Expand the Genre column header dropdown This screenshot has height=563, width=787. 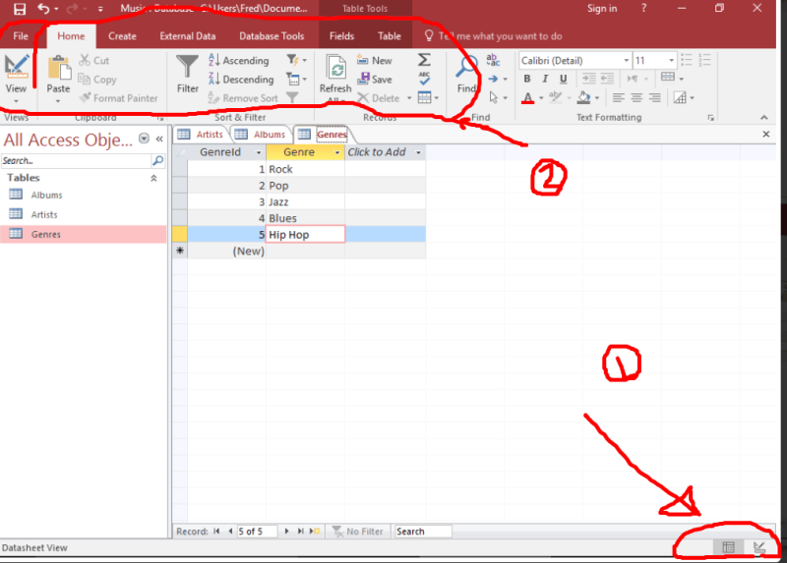point(337,152)
